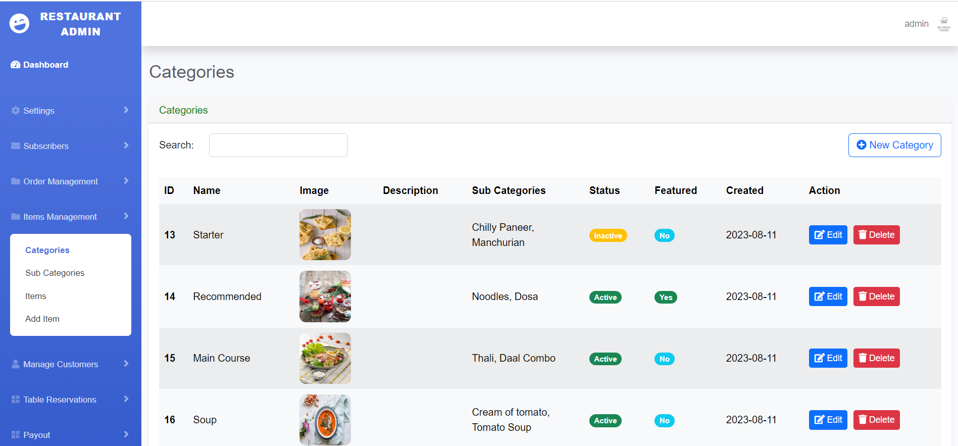Open the Sub Categories submenu item

point(55,273)
